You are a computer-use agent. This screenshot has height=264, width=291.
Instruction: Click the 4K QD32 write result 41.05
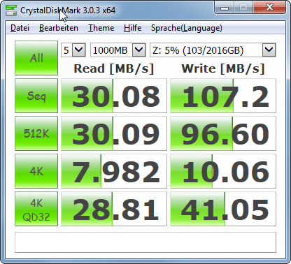pyautogui.click(x=223, y=209)
